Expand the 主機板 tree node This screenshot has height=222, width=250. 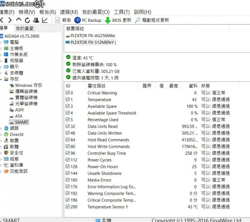[1, 49]
